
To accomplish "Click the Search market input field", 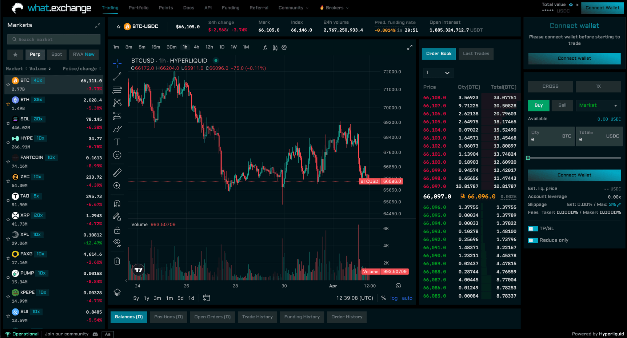I will [x=53, y=39].
